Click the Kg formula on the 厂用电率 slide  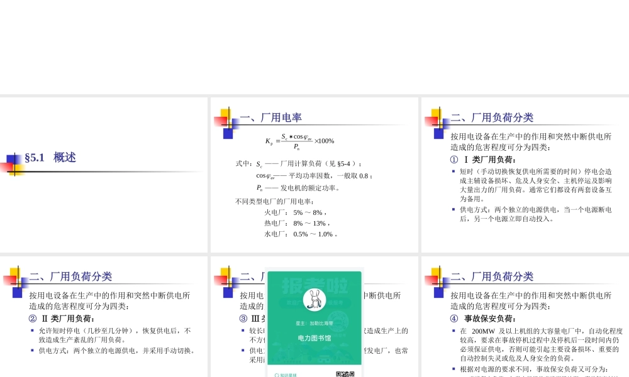tap(299, 139)
